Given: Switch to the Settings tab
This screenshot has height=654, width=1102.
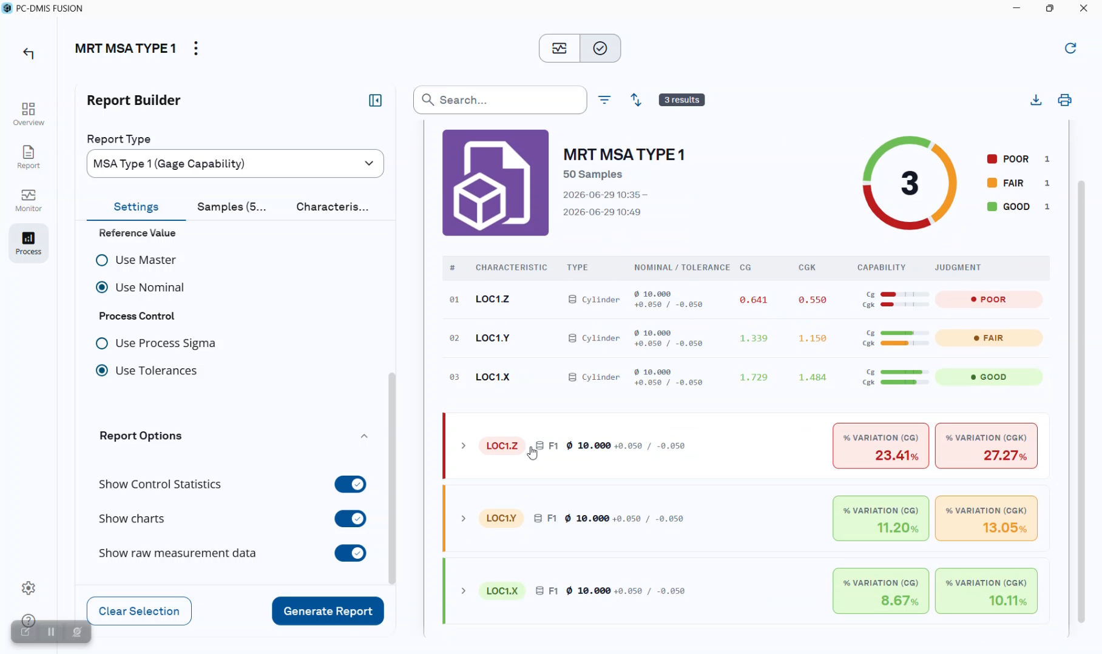Looking at the screenshot, I should point(136,207).
